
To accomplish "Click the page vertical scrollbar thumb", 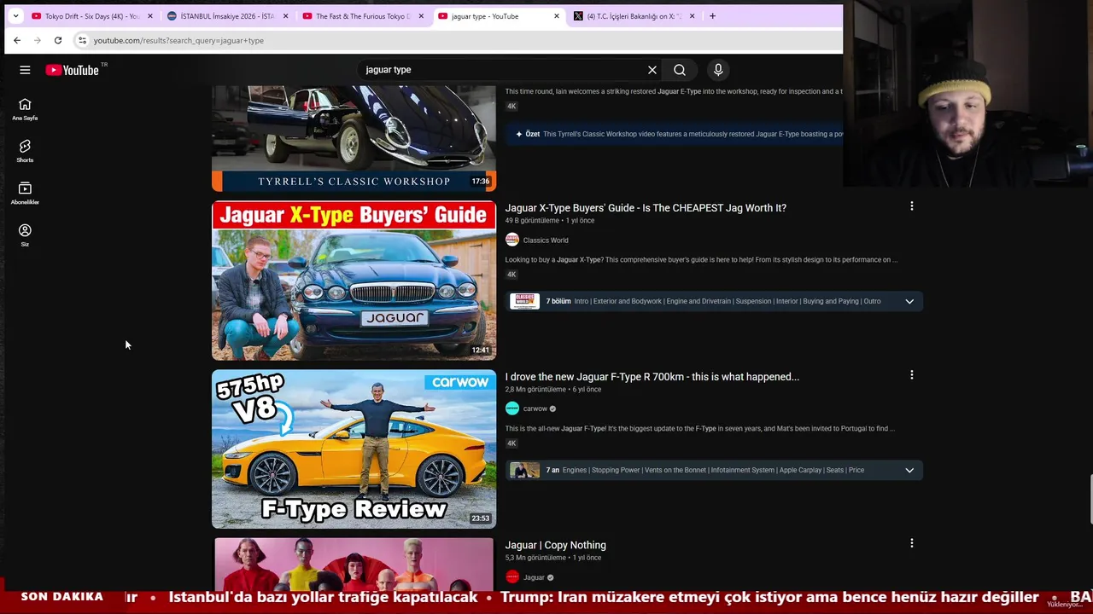I will 1090,498.
